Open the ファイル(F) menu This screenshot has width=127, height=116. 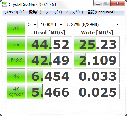(14, 12)
